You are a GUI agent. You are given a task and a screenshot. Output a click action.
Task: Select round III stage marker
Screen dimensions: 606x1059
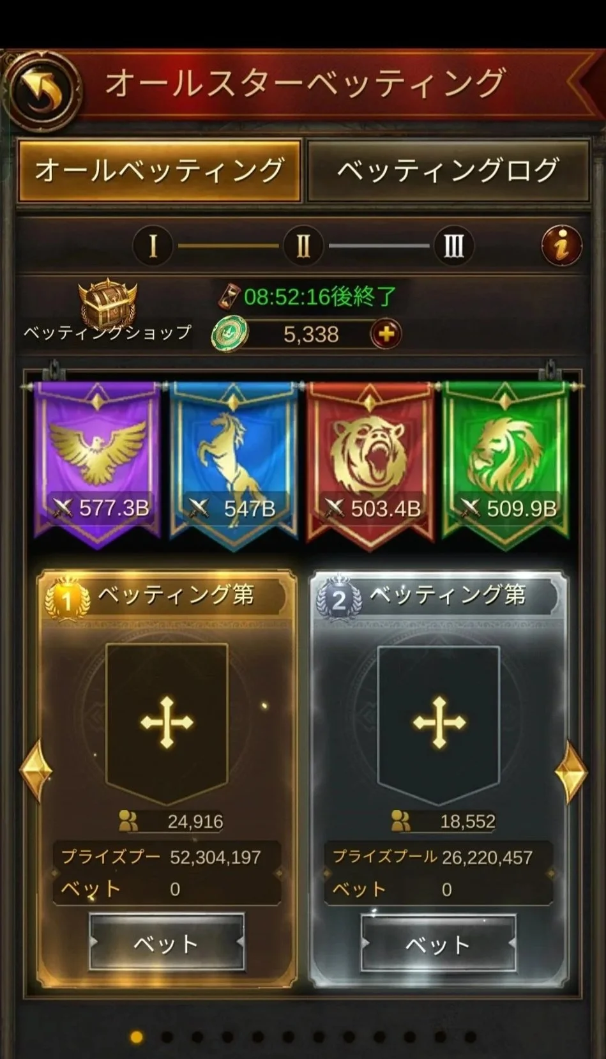[x=454, y=246]
